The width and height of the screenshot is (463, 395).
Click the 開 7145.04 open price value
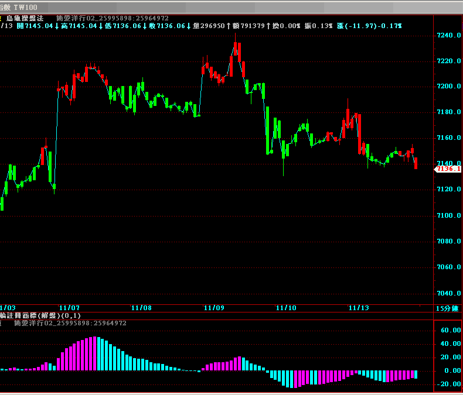point(35,26)
